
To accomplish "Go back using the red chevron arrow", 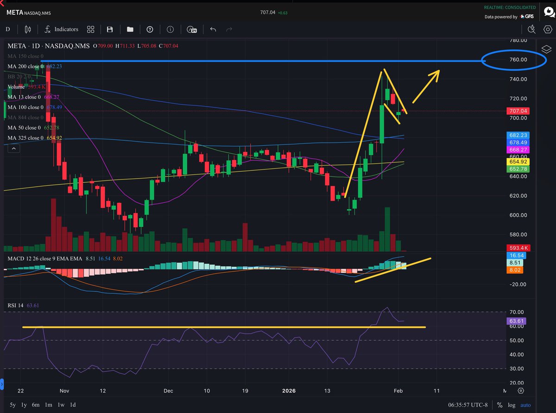I will [x=2, y=4].
